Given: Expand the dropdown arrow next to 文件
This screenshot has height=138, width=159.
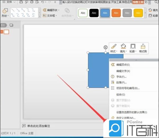Looking at the screenshot, I should click(x=15, y=2).
